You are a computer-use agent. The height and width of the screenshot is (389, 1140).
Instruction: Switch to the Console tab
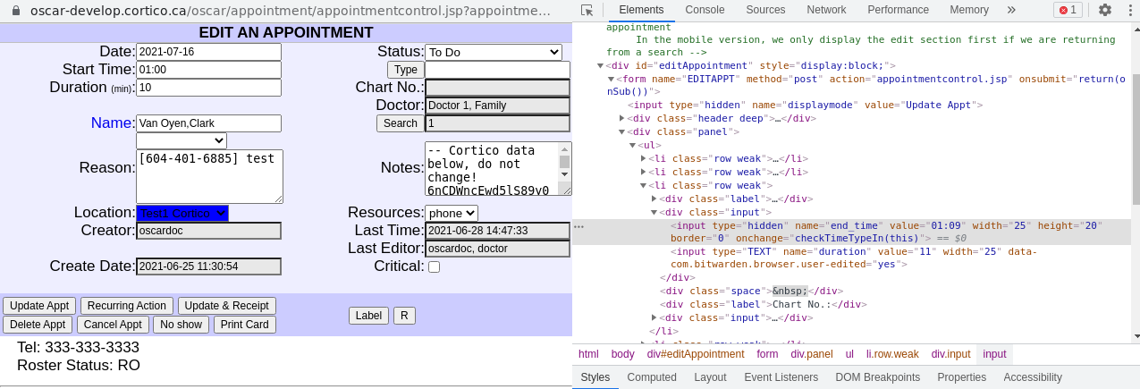[705, 10]
